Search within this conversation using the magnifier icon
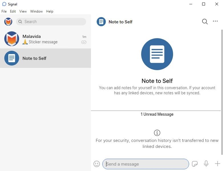 click(205, 22)
